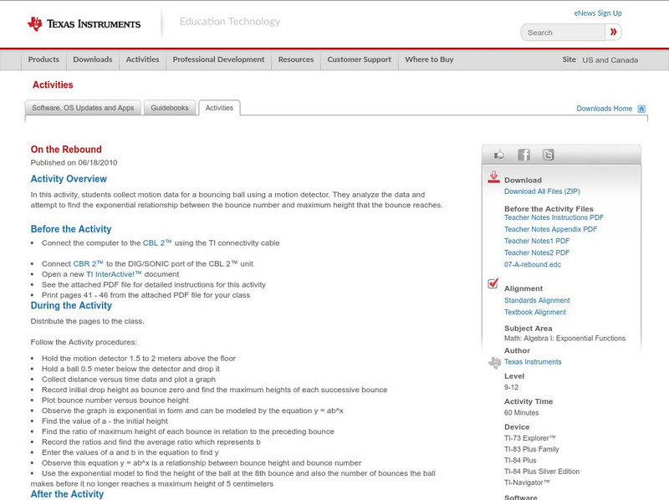Follow the CBR 2 product link

click(x=88, y=263)
